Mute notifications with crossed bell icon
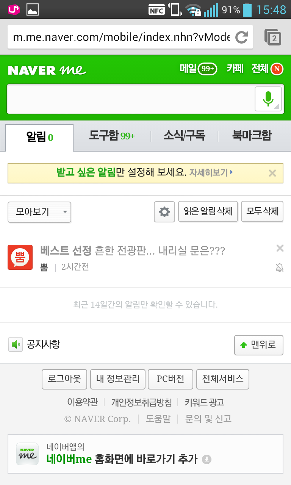Image resolution: width=291 pixels, height=485 pixels. (x=280, y=268)
